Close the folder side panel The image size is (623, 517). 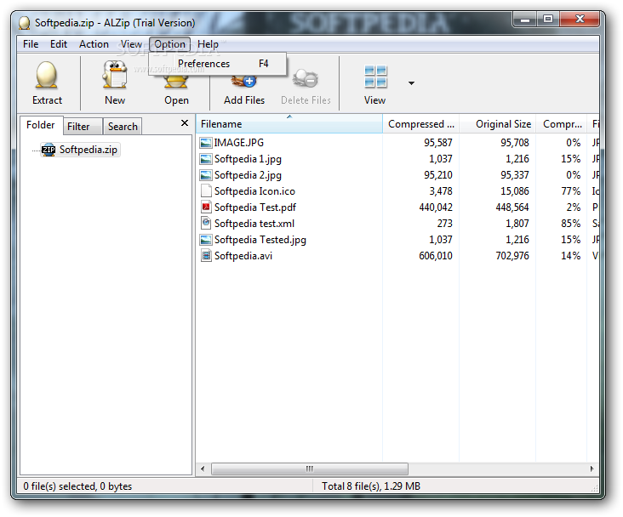pos(185,123)
